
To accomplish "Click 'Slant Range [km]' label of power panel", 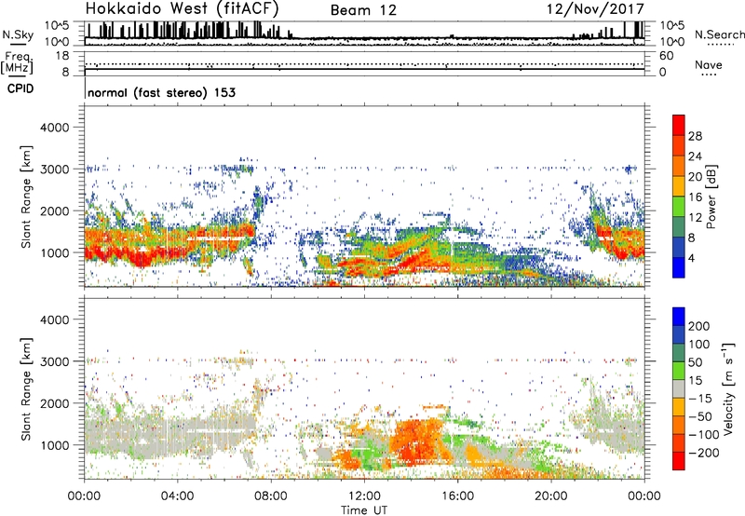I will click(26, 197).
